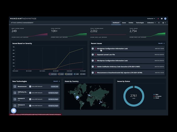Toggle the High severity legend filter
This screenshot has width=177, height=132.
(61, 74)
